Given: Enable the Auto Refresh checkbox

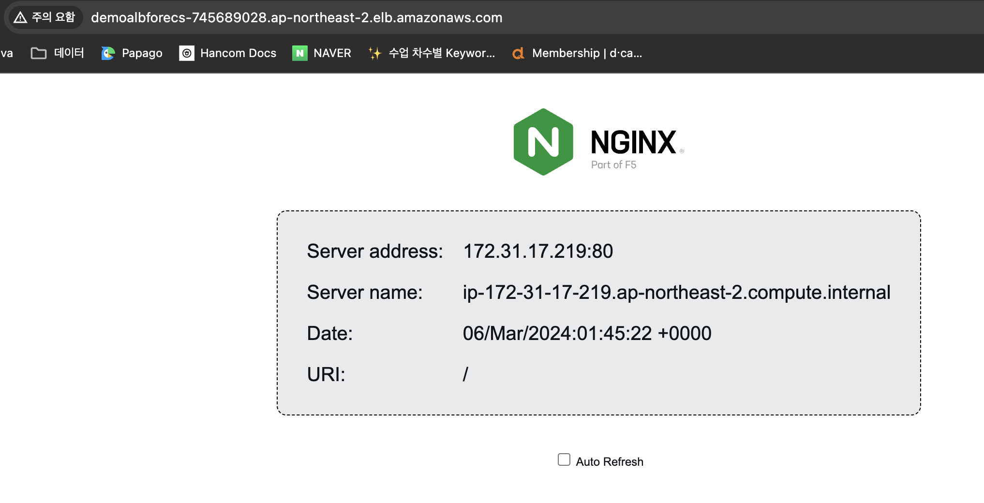Looking at the screenshot, I should [564, 459].
